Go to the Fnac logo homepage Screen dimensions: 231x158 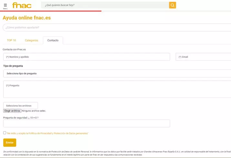tap(22, 5)
